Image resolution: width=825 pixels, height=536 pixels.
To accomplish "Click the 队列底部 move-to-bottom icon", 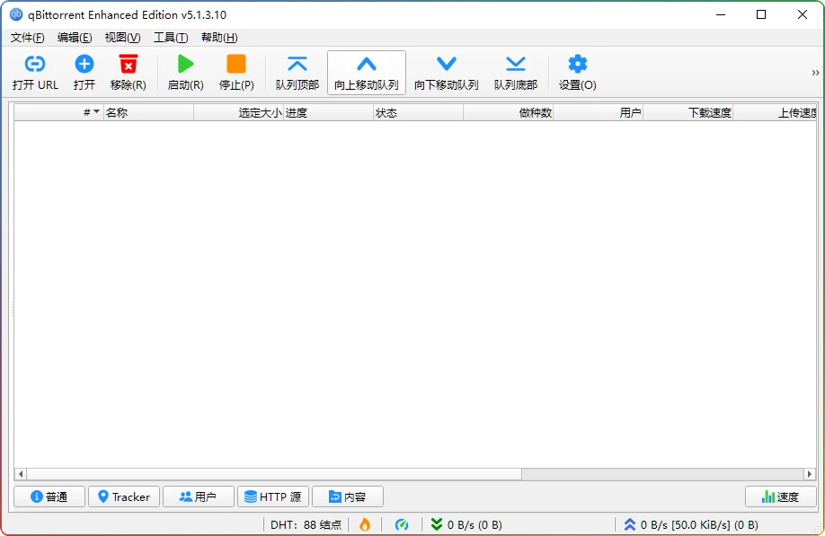I will pos(515,64).
